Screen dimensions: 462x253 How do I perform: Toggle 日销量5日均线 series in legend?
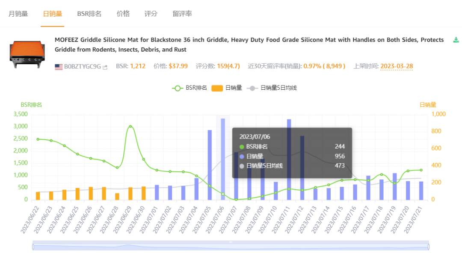pos(272,88)
